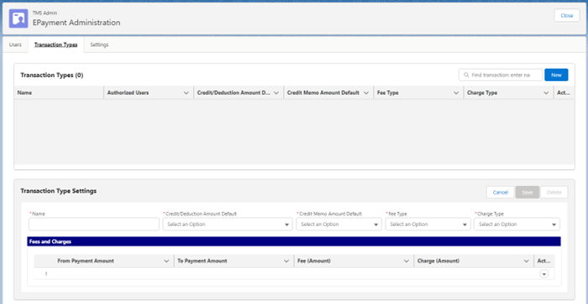Expand Authorized Users column menu chevron

(186, 93)
